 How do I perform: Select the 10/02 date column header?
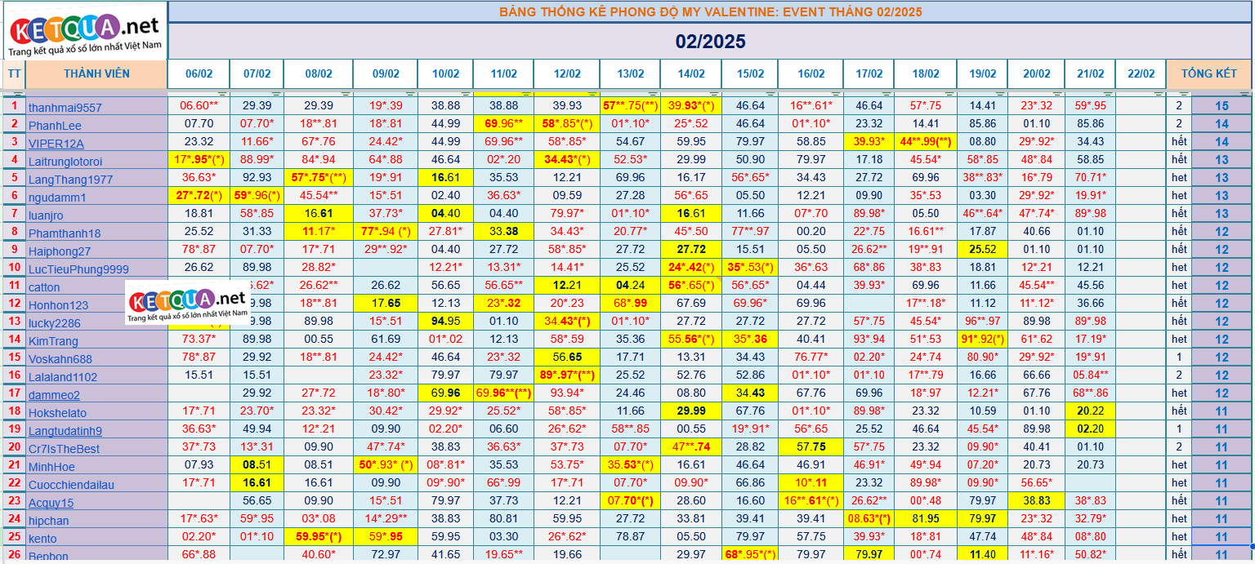[x=445, y=73]
